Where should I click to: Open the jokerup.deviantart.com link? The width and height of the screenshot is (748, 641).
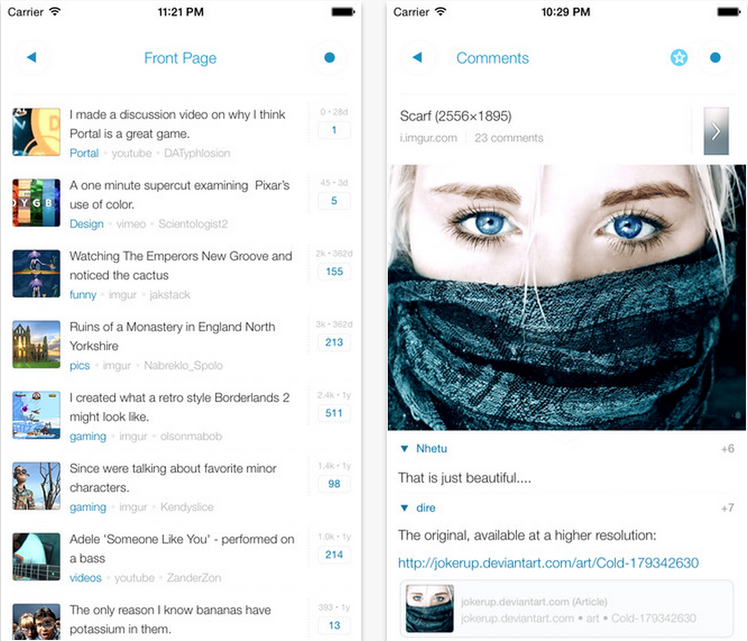pyautogui.click(x=548, y=563)
